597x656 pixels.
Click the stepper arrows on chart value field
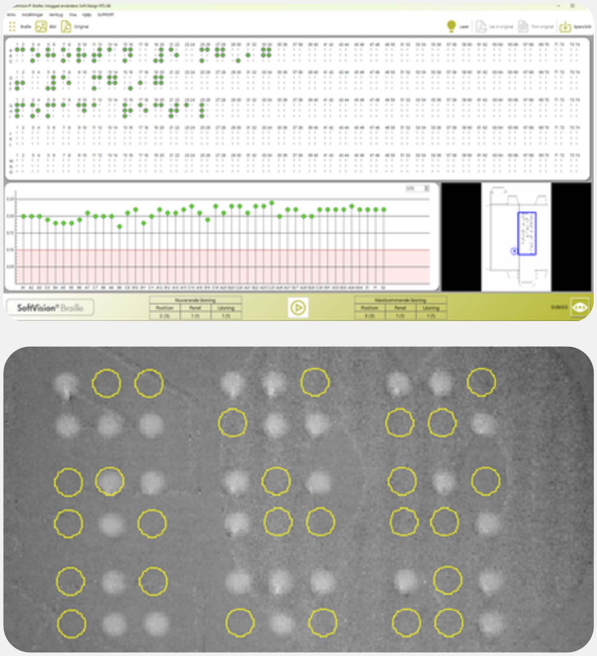(x=426, y=189)
